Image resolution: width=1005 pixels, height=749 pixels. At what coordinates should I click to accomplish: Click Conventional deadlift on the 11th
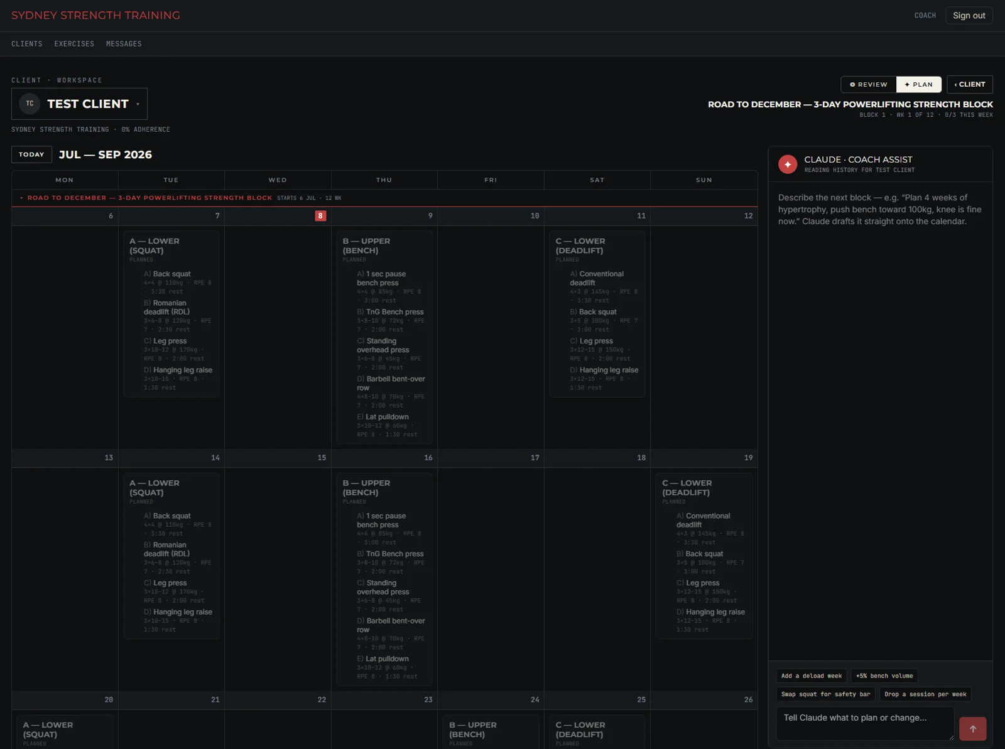tap(597, 279)
